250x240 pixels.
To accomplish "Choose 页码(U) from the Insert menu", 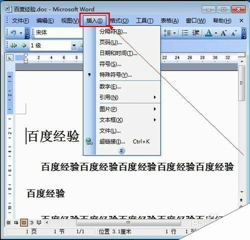I will (x=128, y=42).
